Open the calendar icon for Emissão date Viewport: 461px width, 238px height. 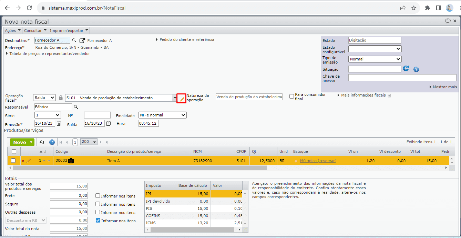click(x=59, y=124)
